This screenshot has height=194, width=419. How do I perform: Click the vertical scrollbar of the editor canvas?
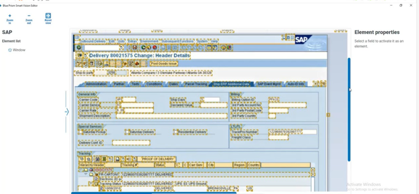tap(349, 109)
